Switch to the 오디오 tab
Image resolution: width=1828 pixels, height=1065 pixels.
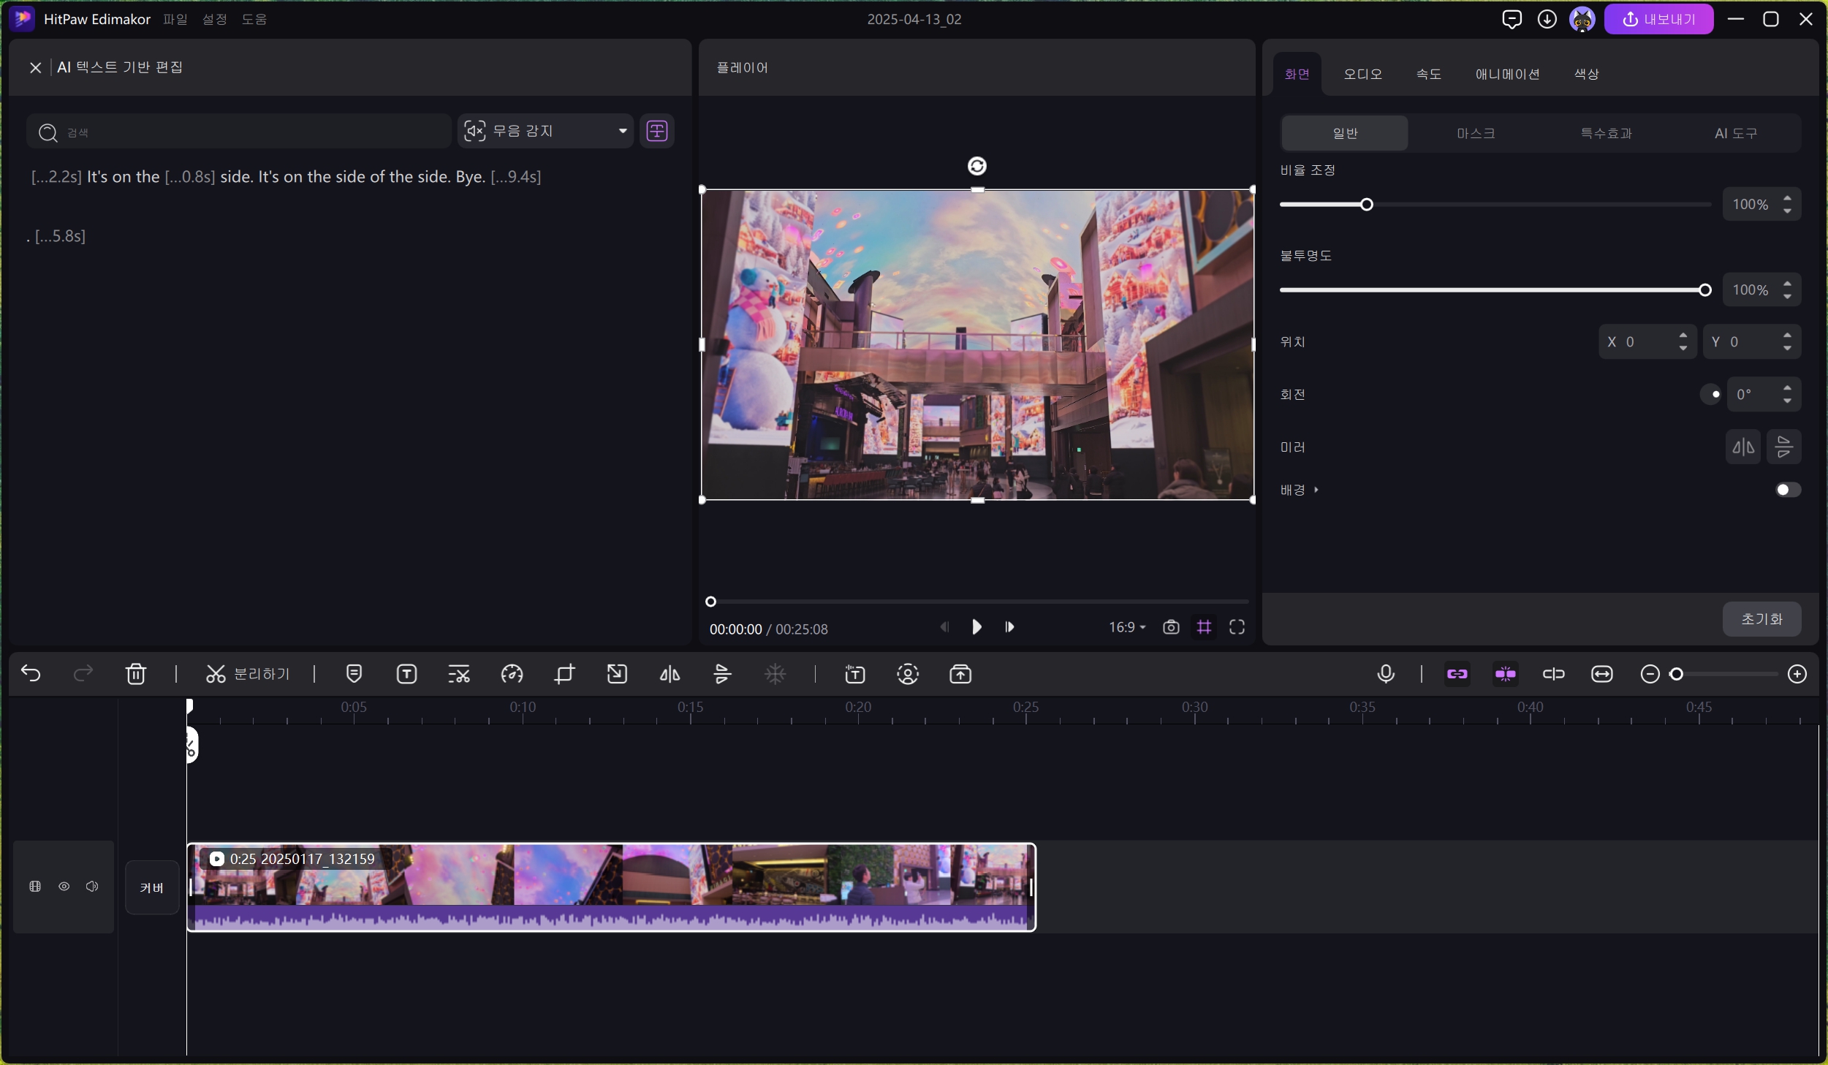click(1362, 74)
